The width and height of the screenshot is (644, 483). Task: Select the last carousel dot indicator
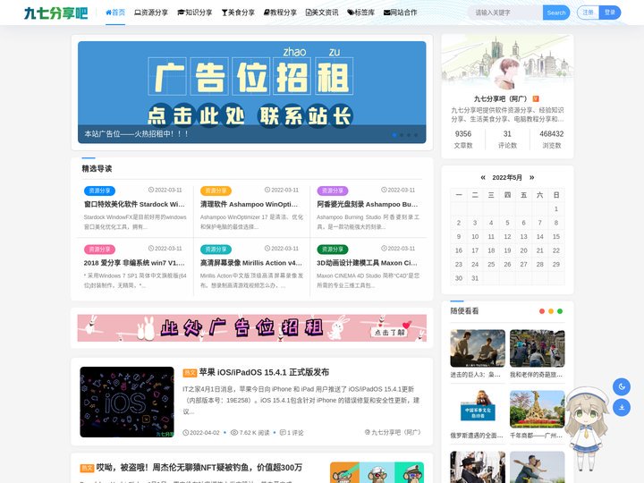416,135
